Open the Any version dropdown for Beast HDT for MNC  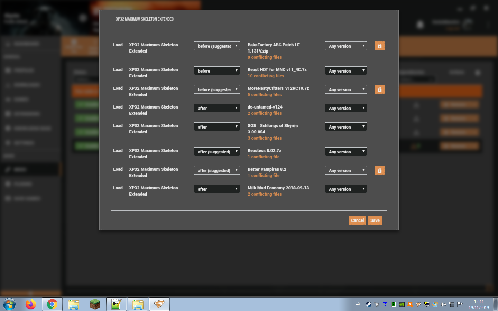(346, 71)
